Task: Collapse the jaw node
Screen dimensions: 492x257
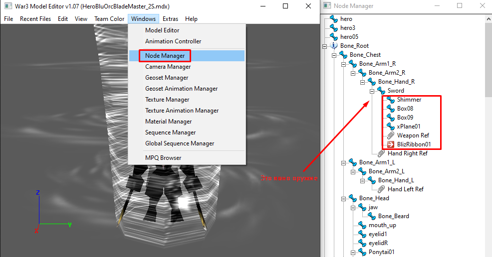Action: click(x=353, y=208)
